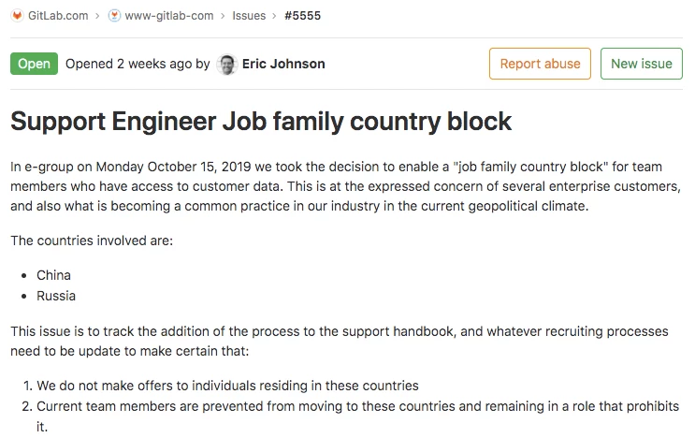Click Eric Johnson's avatar picture
695x438 pixels.
click(x=226, y=65)
